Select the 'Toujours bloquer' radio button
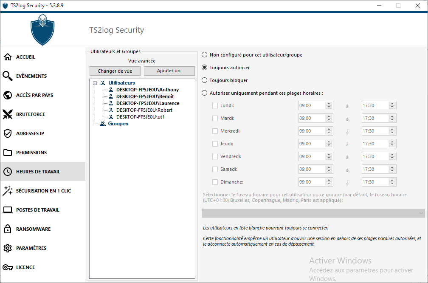This screenshot has height=283, width=428. tap(205, 80)
